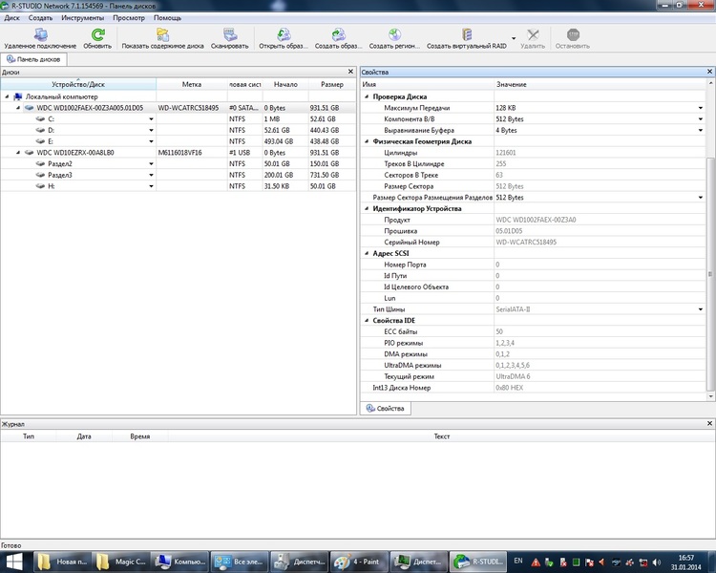This screenshot has height=573, width=716.
Task: Open an image with Открыть образ
Action: [x=284, y=34]
